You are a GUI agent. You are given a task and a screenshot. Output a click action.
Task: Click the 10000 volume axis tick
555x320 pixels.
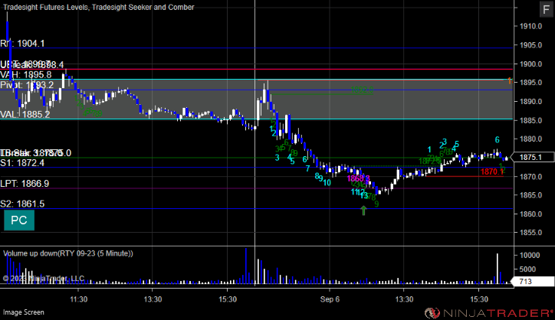click(530, 255)
